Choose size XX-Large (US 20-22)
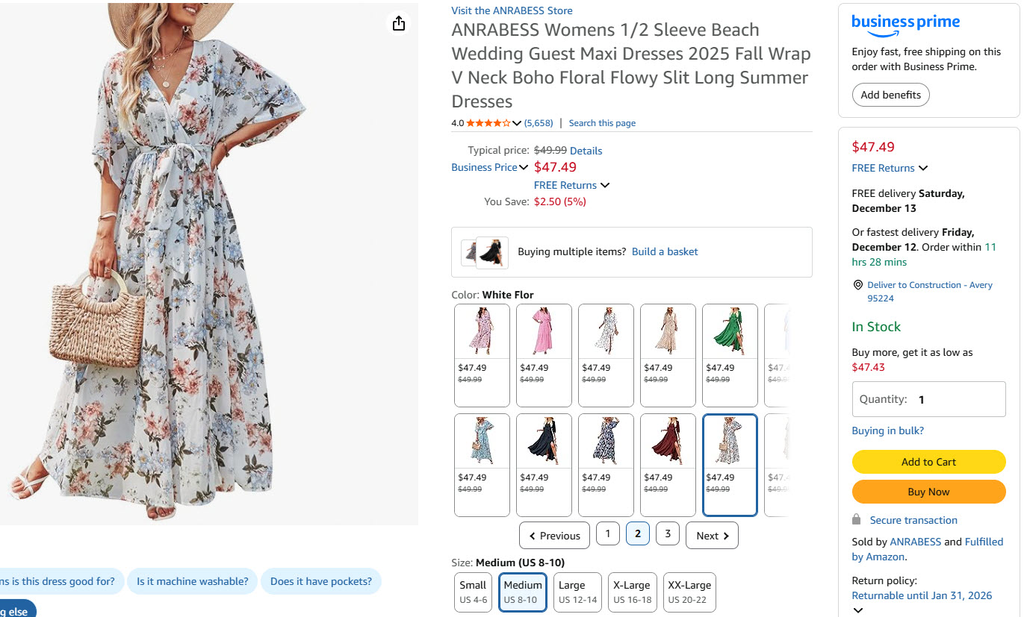Screen dimensions: 1027x617 tap(689, 592)
